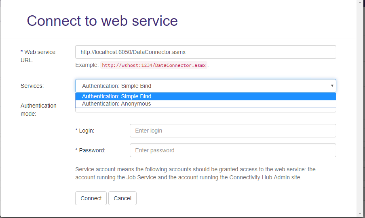Image resolution: width=365 pixels, height=218 pixels.
Task: Click the example wshost URL code sample
Action: [154, 65]
